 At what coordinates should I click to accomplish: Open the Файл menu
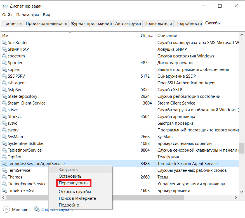(7, 15)
